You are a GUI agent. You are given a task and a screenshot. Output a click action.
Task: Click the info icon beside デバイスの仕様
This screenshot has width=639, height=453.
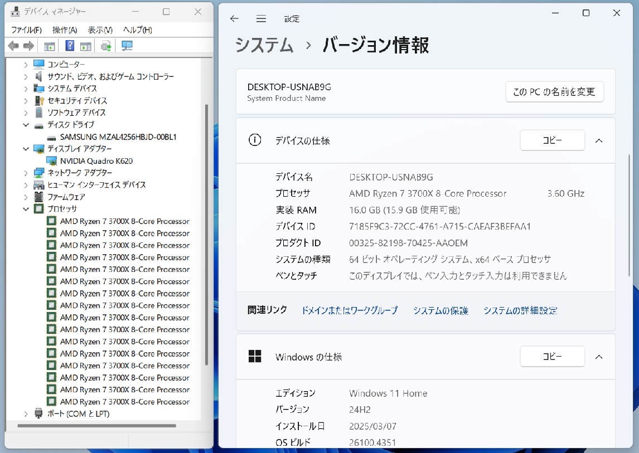point(255,140)
